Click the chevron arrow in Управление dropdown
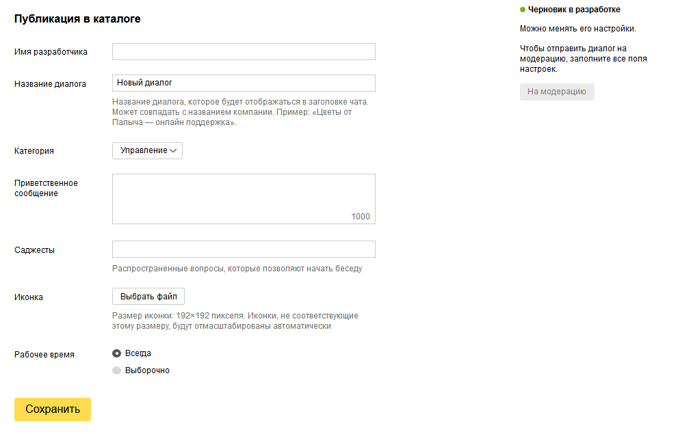678x434 pixels. (173, 151)
